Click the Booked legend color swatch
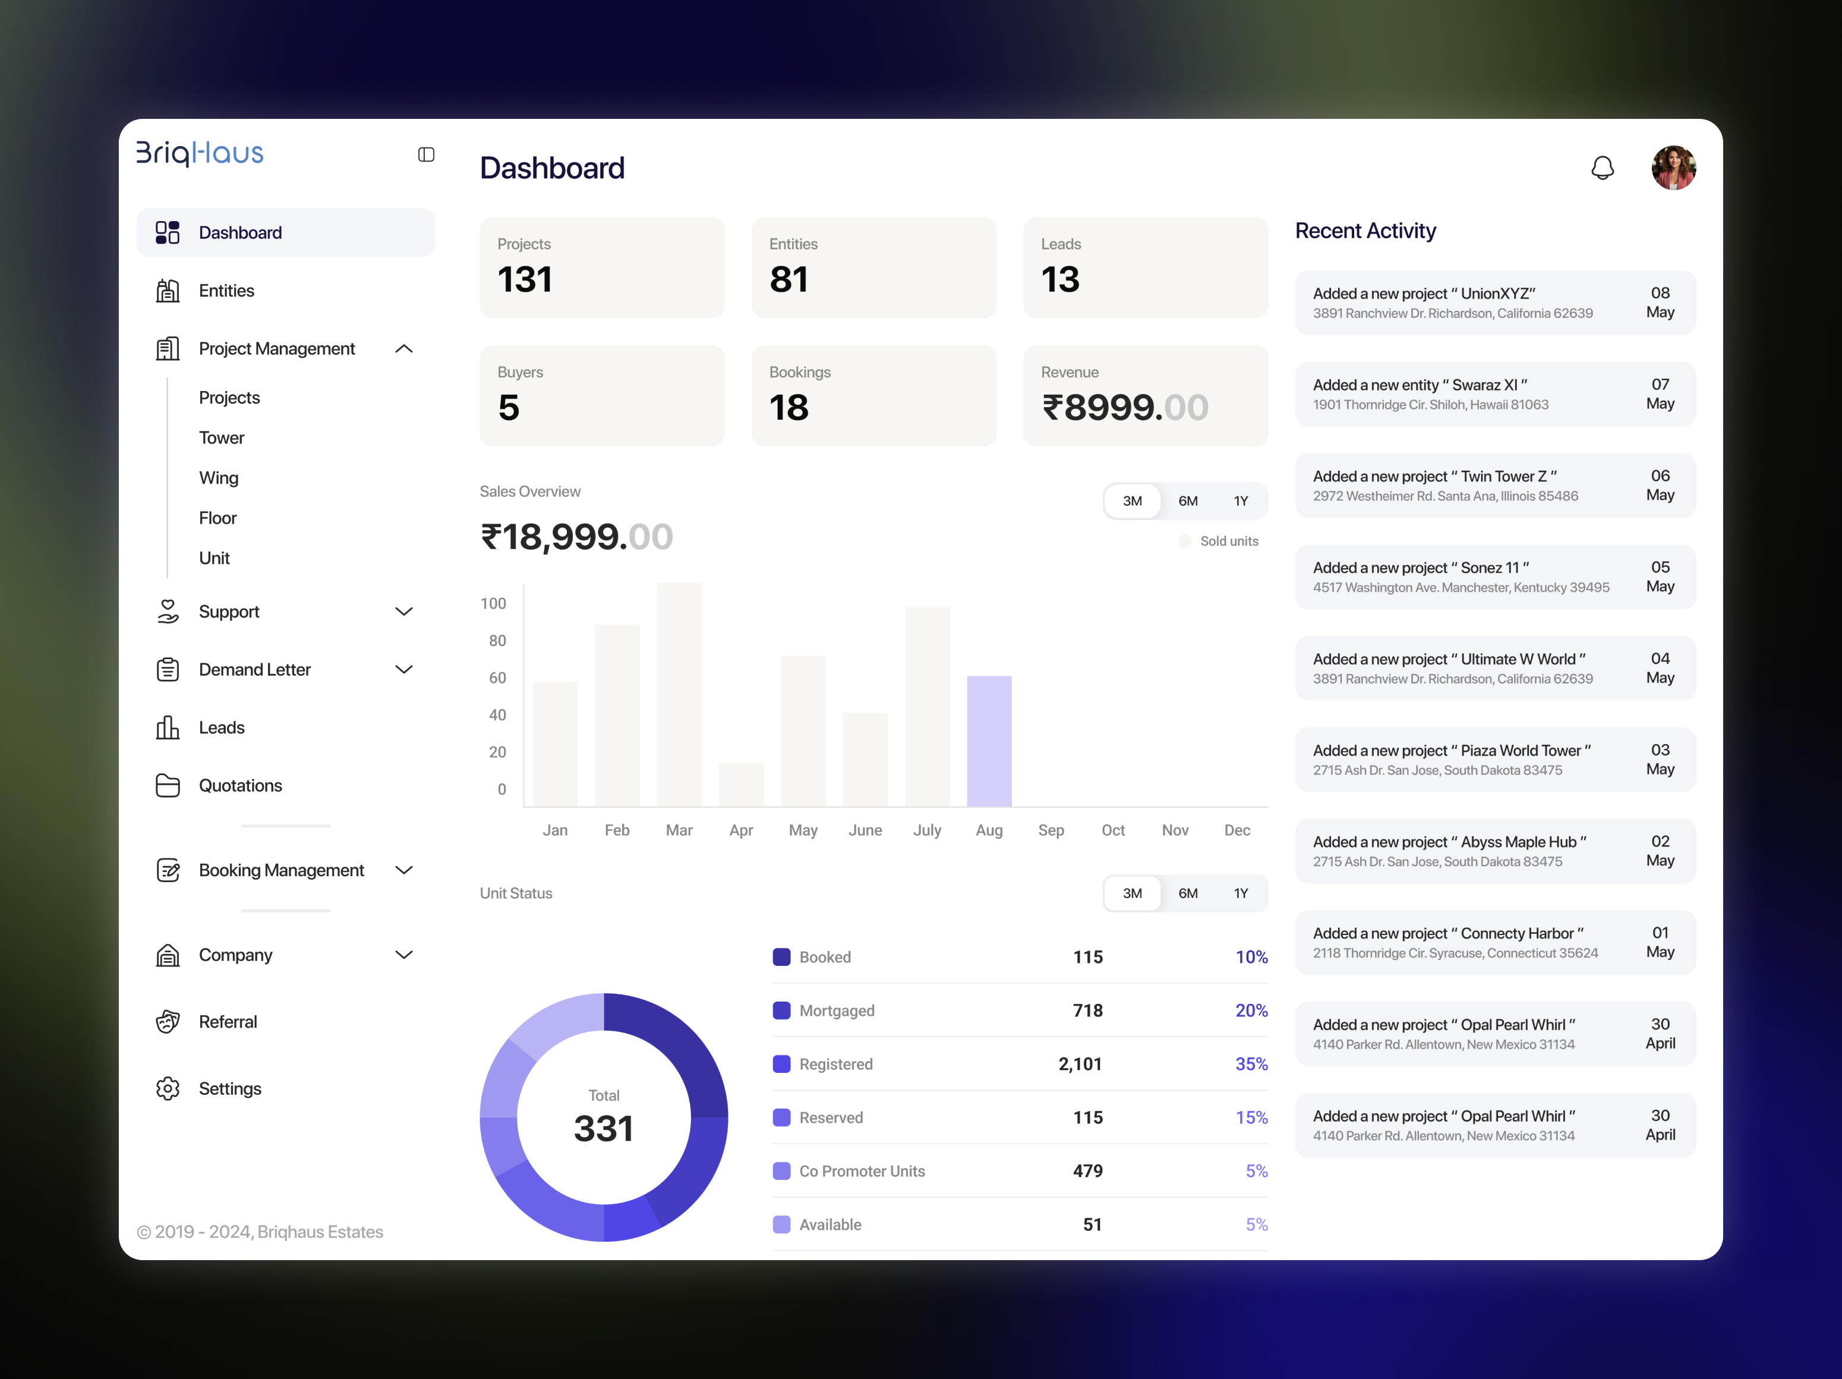 781,958
